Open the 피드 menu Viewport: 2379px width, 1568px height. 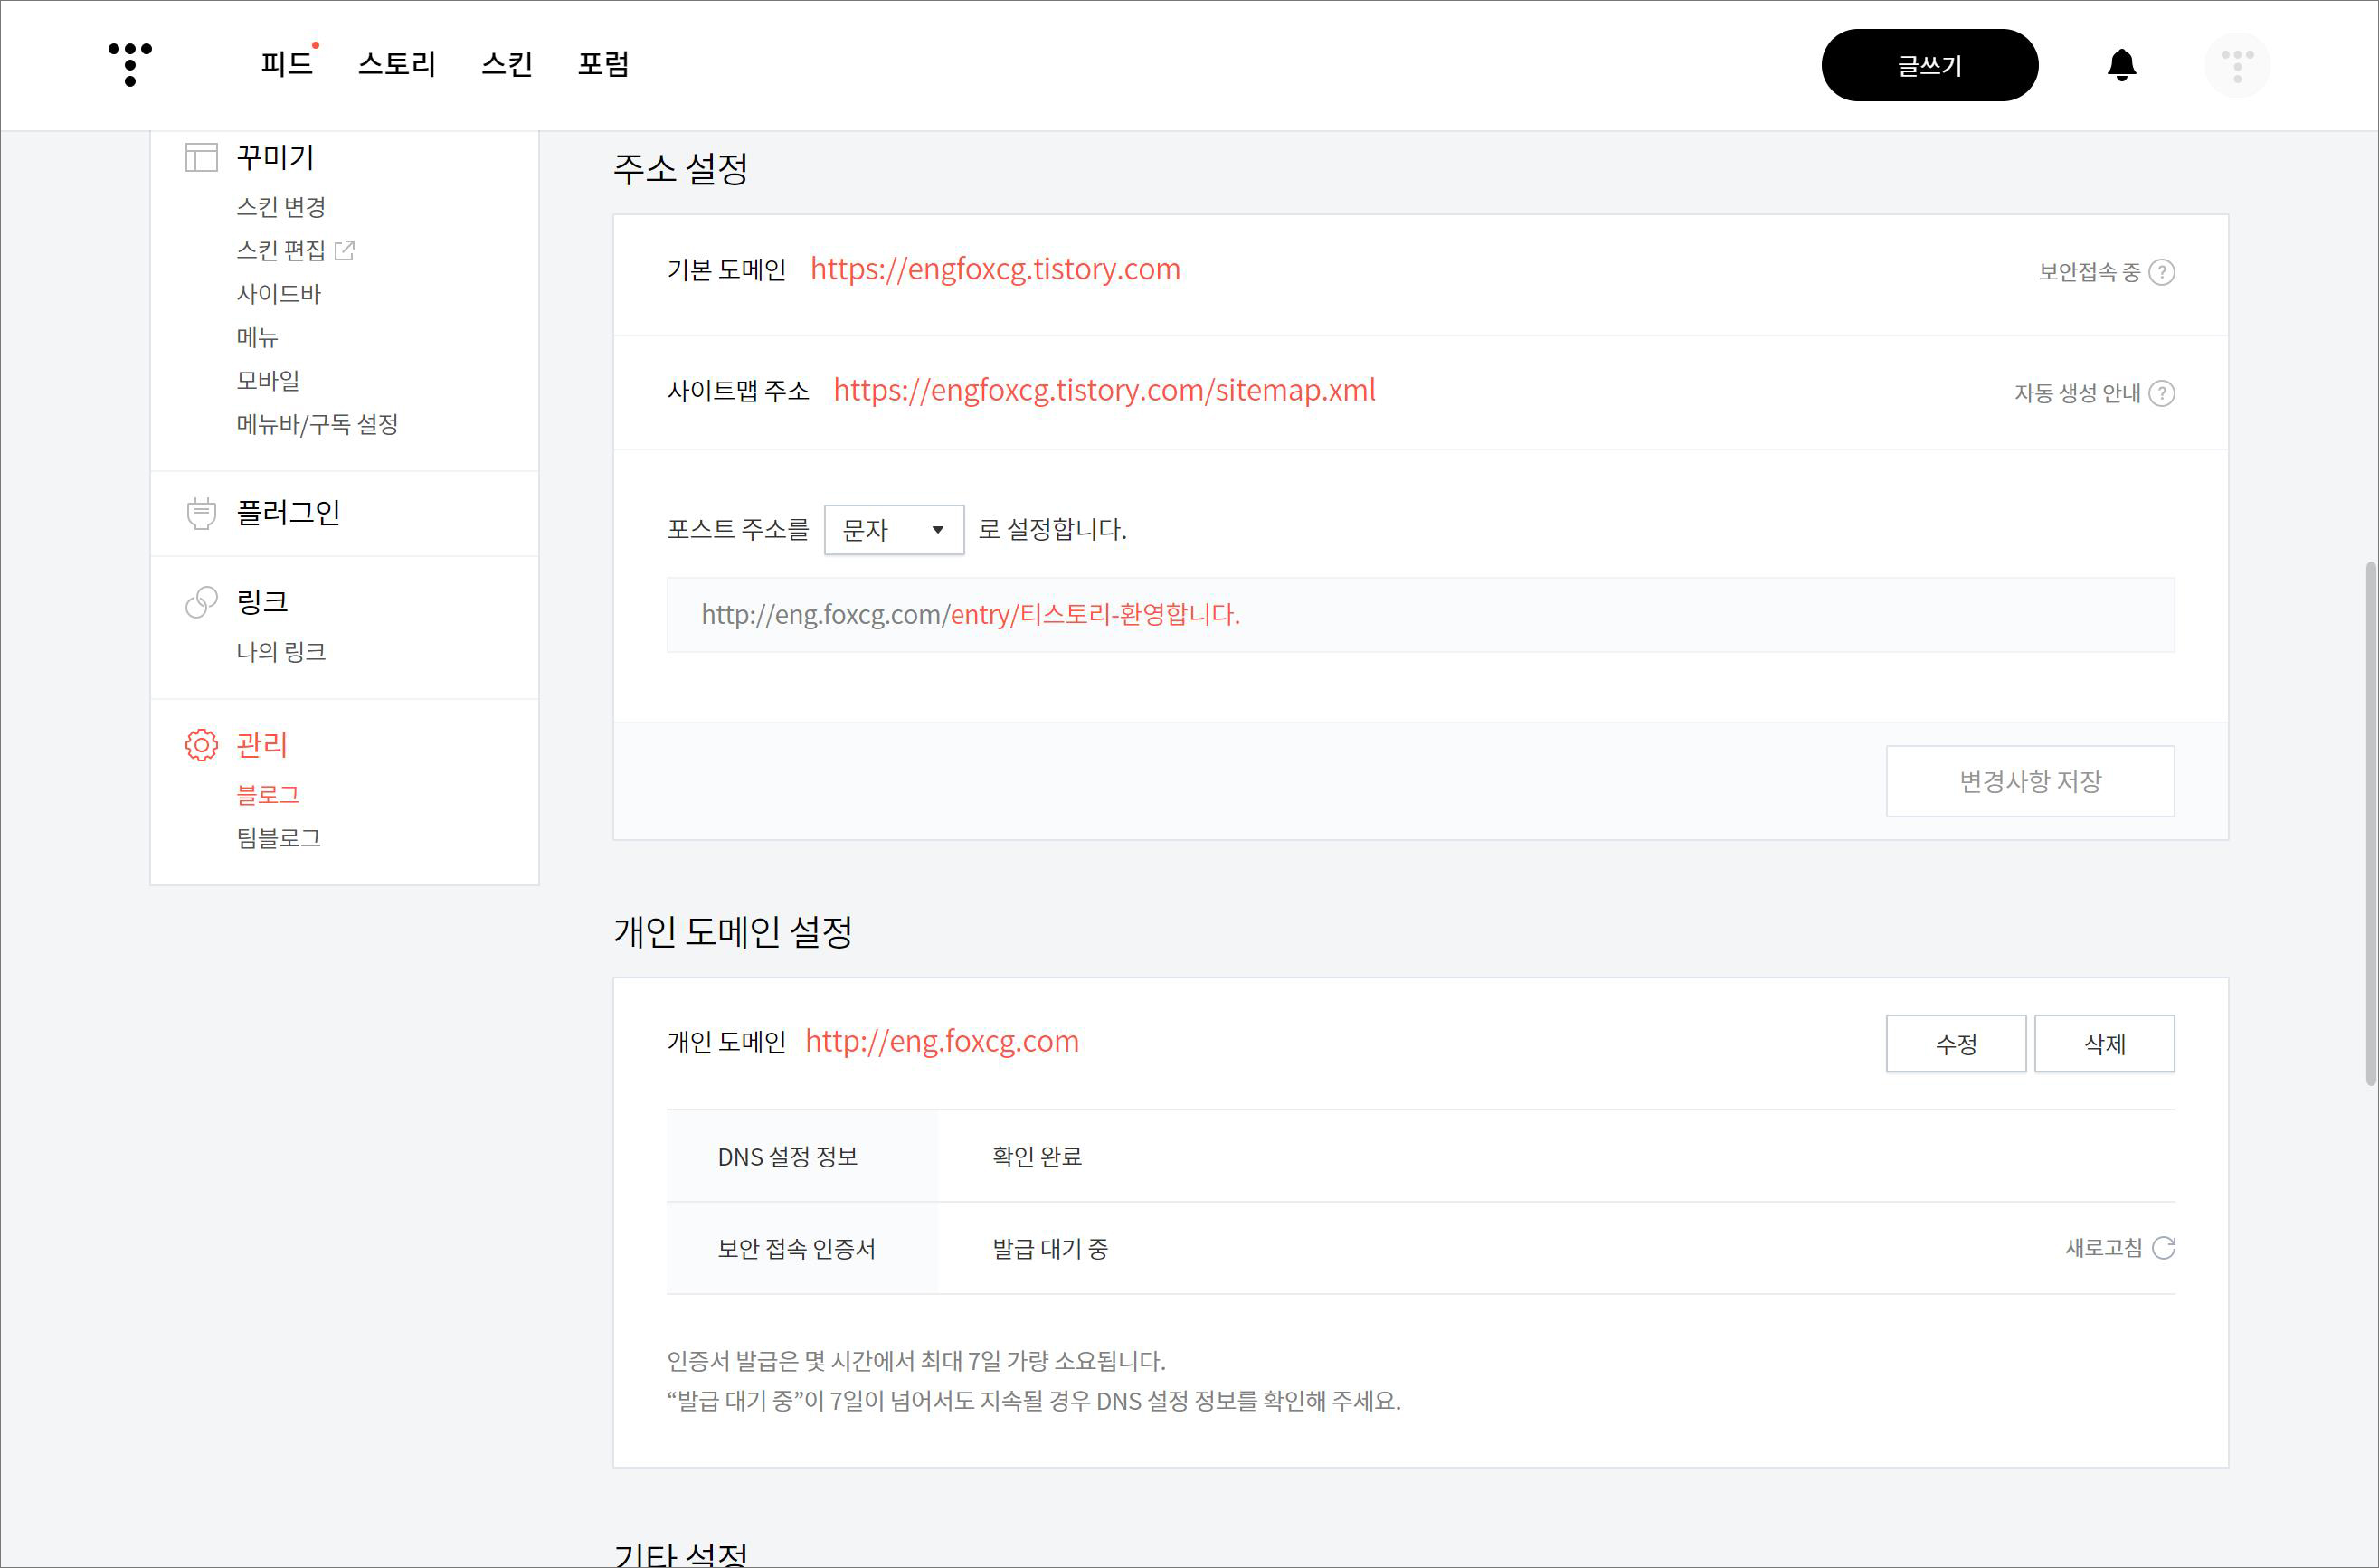point(286,64)
